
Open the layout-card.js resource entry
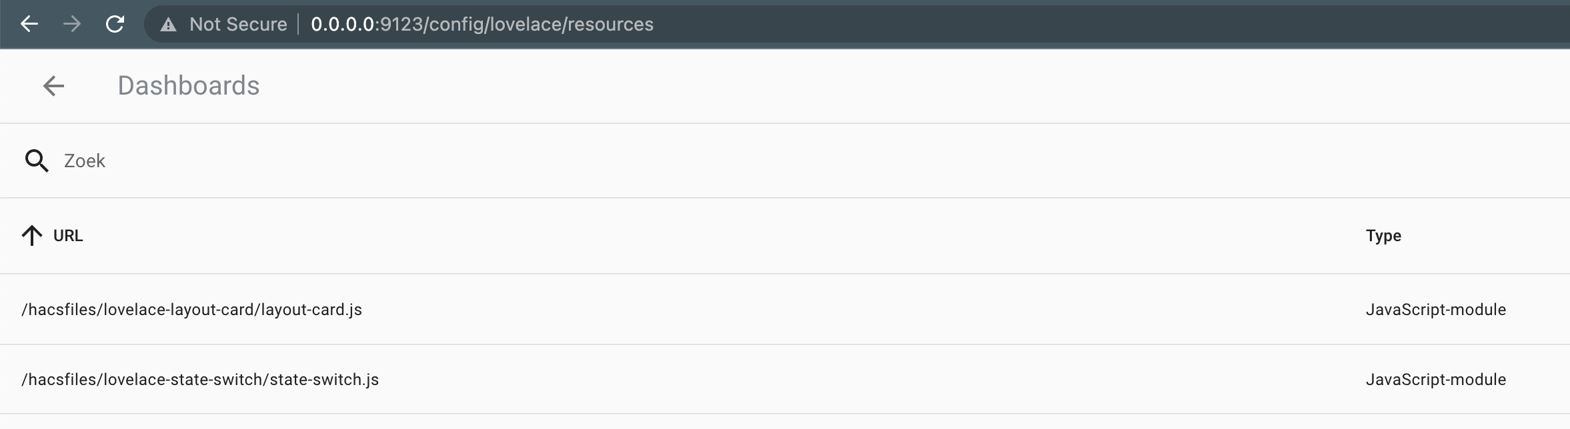tap(191, 309)
